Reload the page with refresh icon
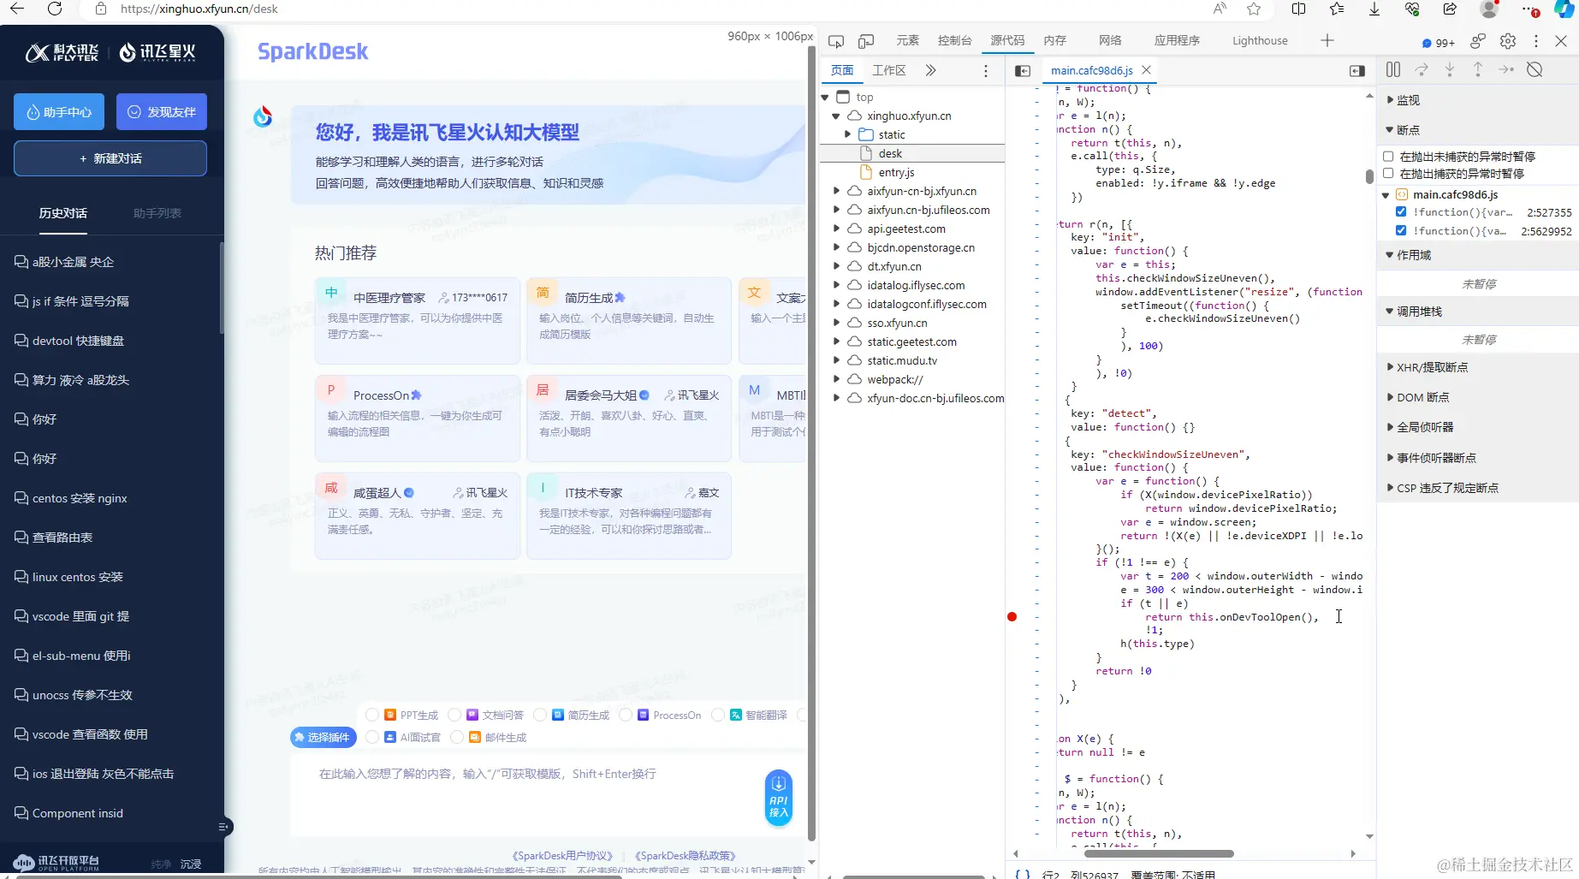The height and width of the screenshot is (879, 1579). [x=55, y=9]
